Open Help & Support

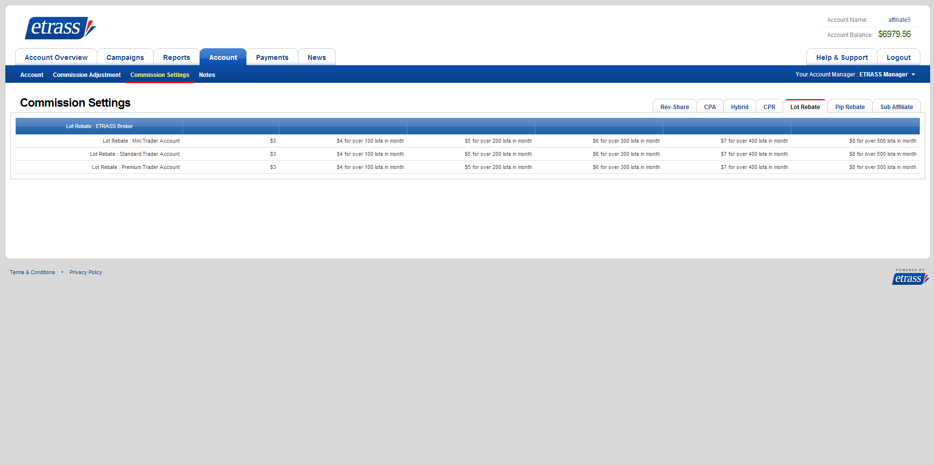point(842,57)
